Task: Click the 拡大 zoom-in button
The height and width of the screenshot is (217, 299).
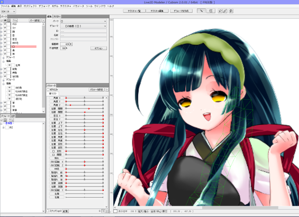Action: (140, 211)
